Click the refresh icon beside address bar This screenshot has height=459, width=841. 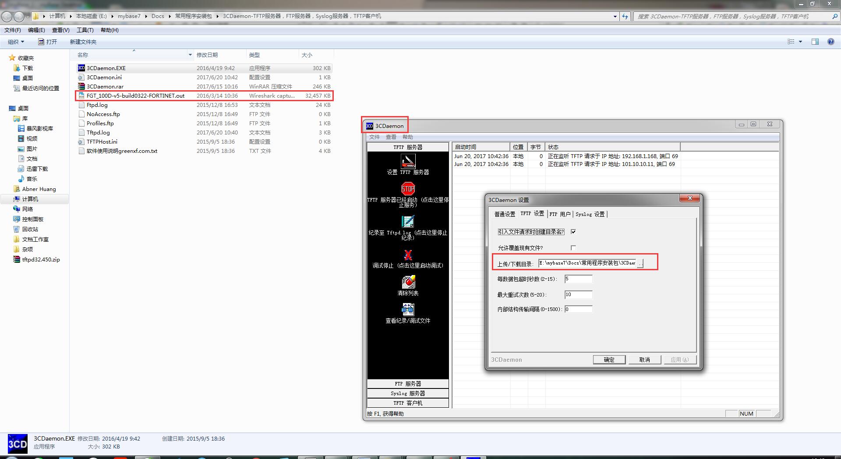pos(625,16)
